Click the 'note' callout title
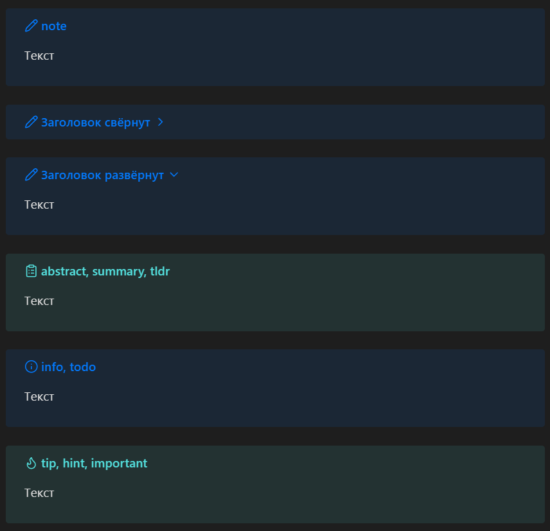 (54, 26)
